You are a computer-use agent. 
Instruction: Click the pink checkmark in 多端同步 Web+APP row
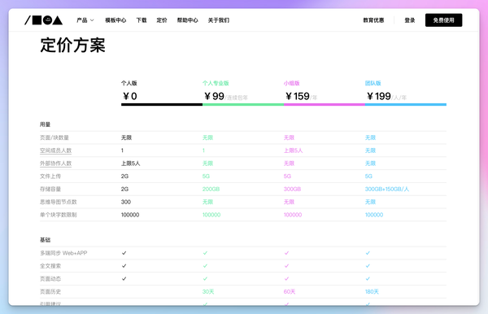tap(286, 253)
